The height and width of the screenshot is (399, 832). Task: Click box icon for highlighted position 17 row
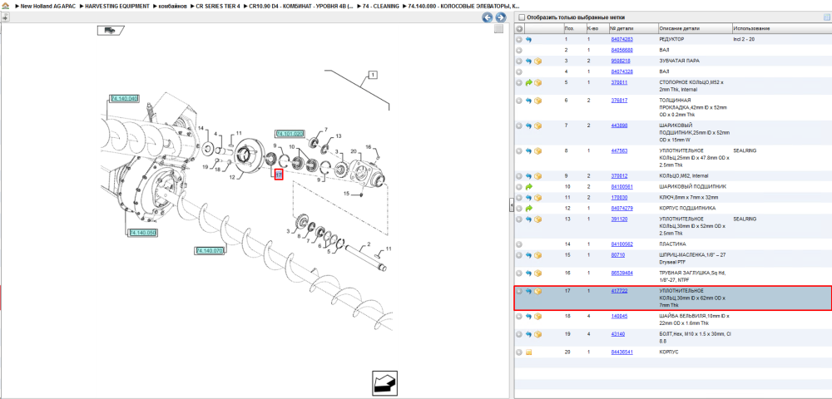[538, 292]
